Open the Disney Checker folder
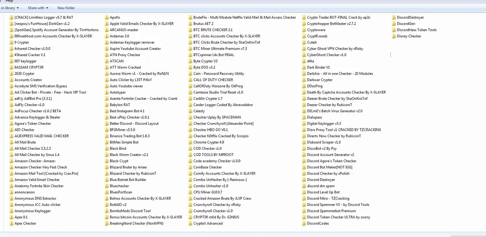486x237 pixels. click(409, 36)
